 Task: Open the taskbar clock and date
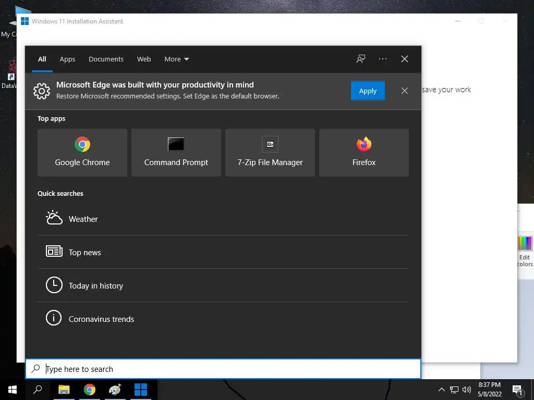coord(489,390)
